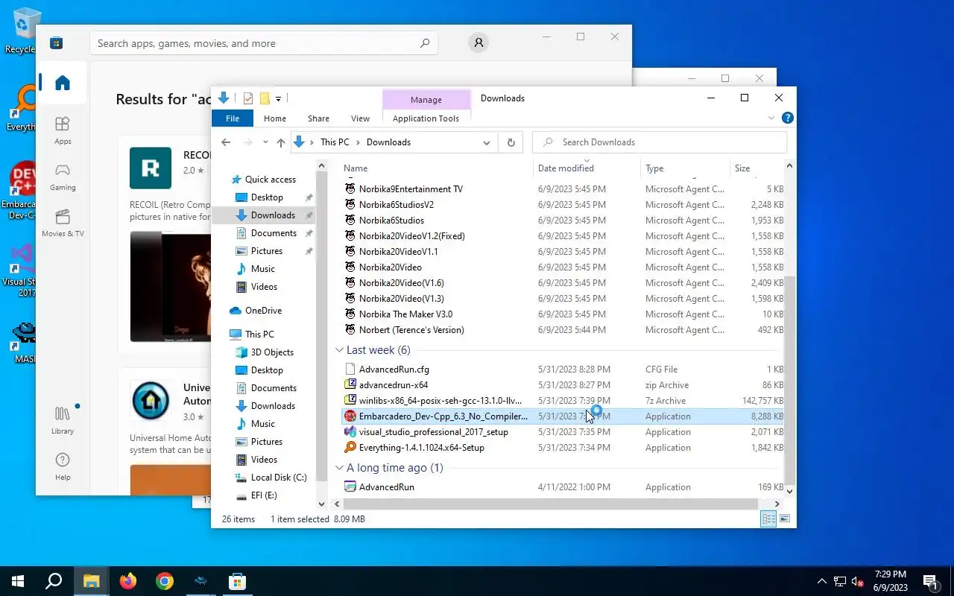Viewport: 954px width, 596px height.
Task: Switch to details view layout icon
Action: [x=768, y=519]
